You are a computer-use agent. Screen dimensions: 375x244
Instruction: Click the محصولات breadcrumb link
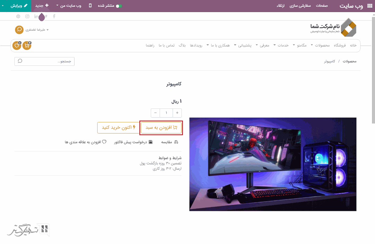coord(349,61)
